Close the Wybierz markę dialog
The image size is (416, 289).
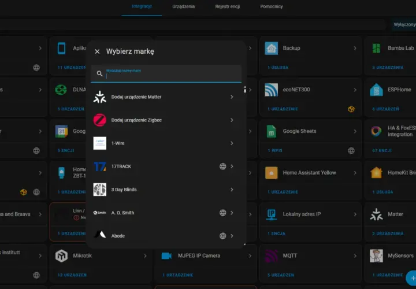pyautogui.click(x=98, y=51)
